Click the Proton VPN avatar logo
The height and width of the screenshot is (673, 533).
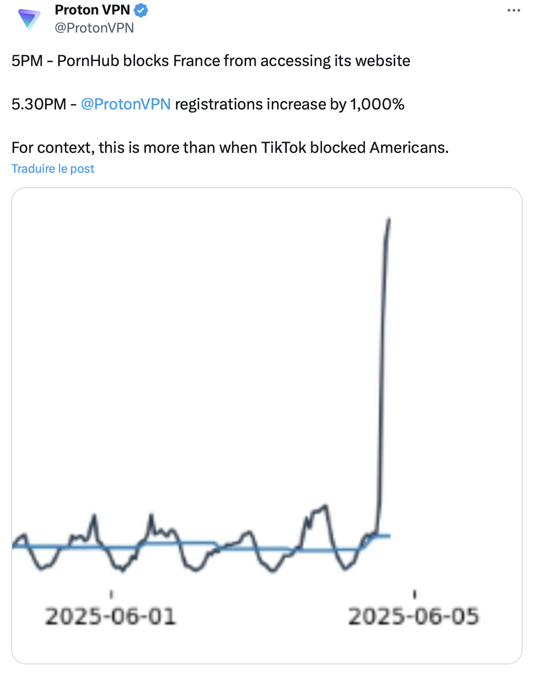click(x=29, y=19)
